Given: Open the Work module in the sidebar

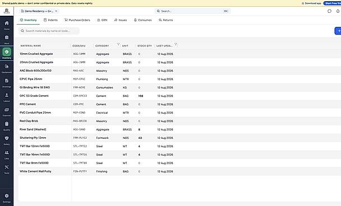Looking at the screenshot, I should [7, 39].
